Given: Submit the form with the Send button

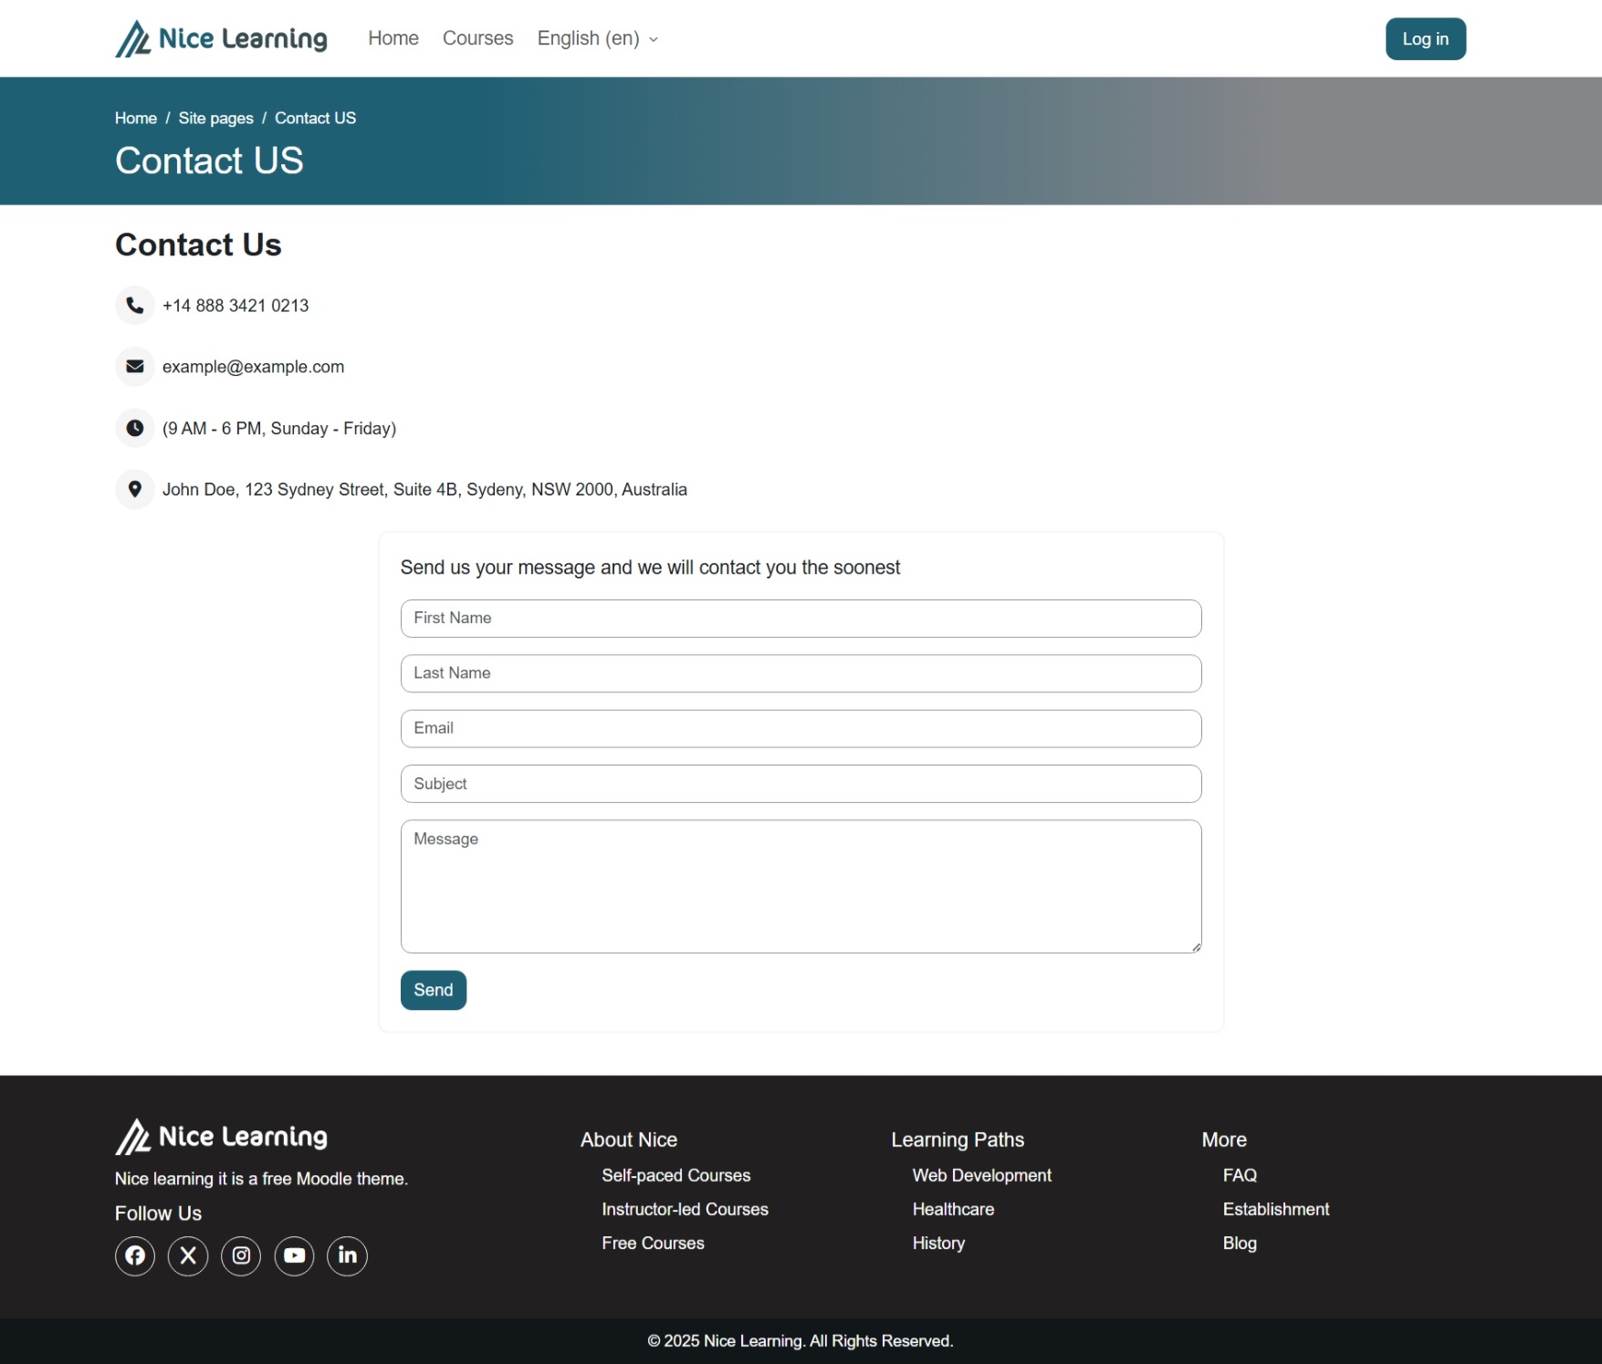Looking at the screenshot, I should [433, 990].
